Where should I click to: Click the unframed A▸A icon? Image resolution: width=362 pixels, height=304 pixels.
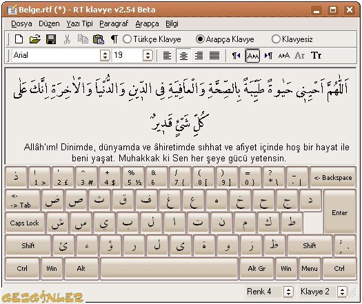coord(284,56)
